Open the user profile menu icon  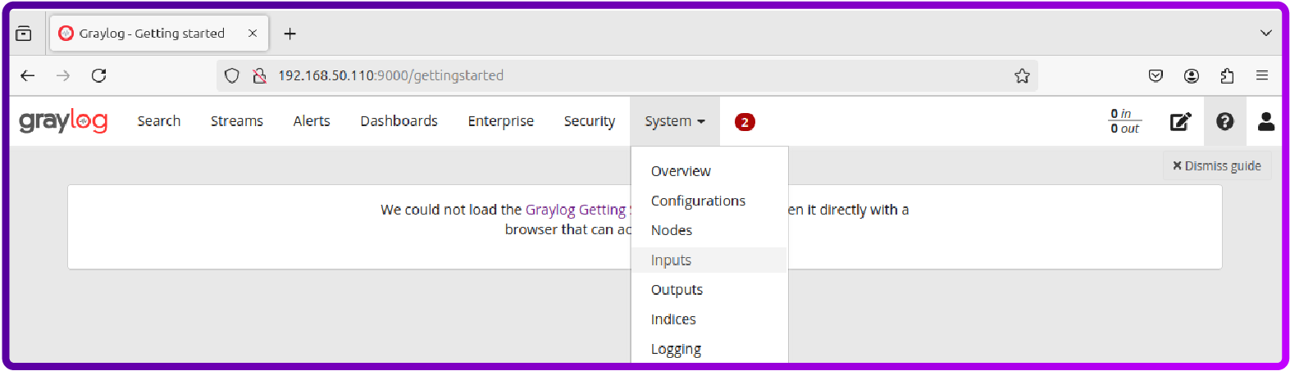click(x=1266, y=121)
